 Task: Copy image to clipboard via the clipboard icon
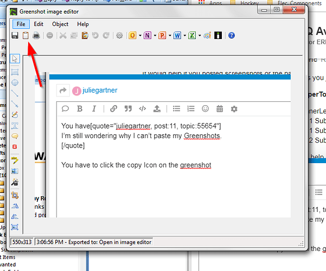(x=25, y=35)
